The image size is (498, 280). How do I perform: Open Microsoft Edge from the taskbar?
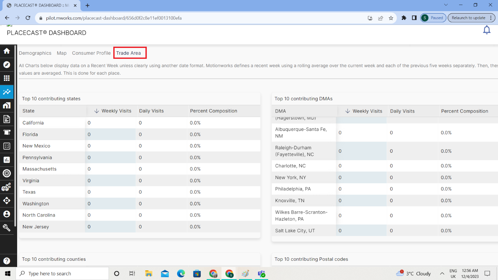[181, 273]
